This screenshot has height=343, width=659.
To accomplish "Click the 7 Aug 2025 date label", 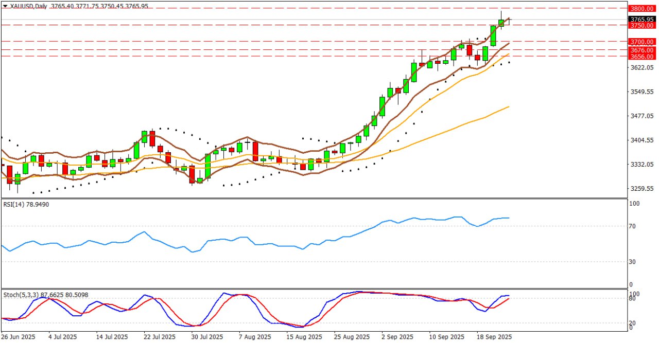I will click(256, 337).
